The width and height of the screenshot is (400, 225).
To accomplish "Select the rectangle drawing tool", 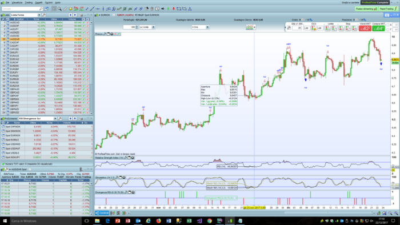I will pyautogui.click(x=179, y=9).
